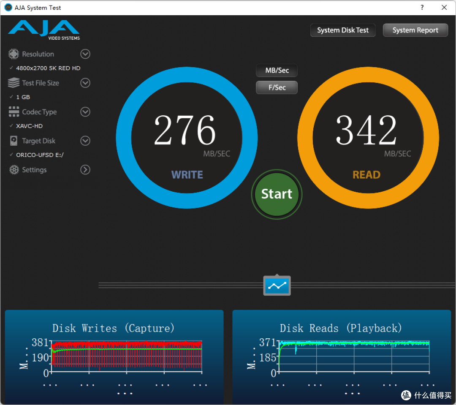Select the ORICO-UFSD E:/ disk value
Image resolution: width=456 pixels, height=405 pixels.
[x=40, y=155]
